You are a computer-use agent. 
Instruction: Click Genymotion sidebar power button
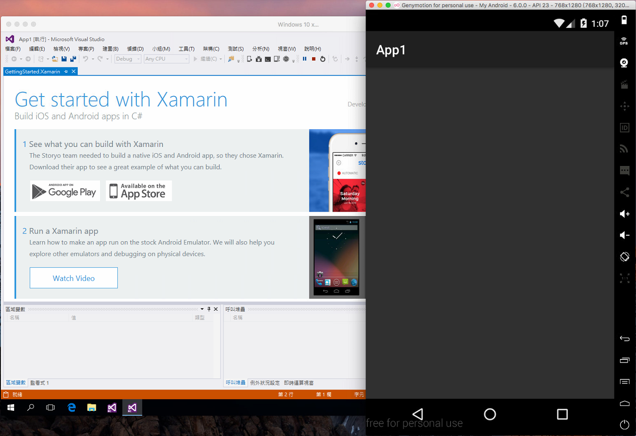(624, 424)
